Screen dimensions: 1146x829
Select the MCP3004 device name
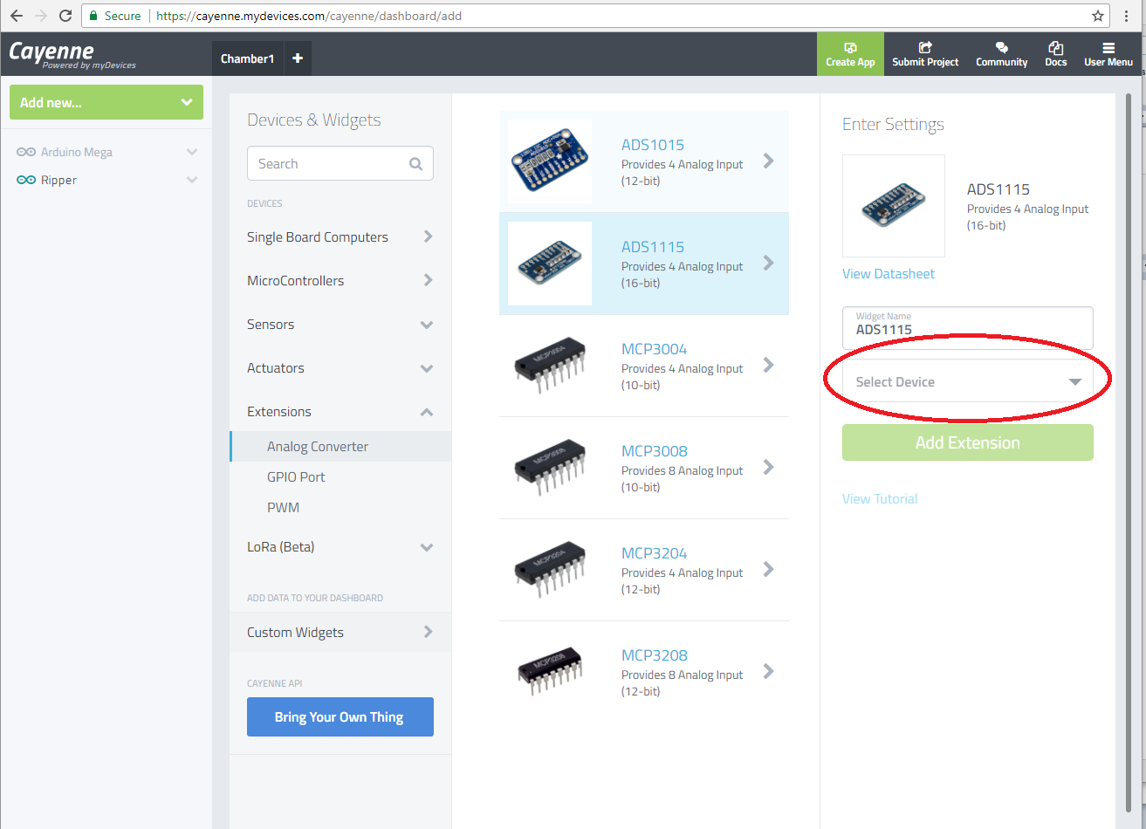coord(655,349)
